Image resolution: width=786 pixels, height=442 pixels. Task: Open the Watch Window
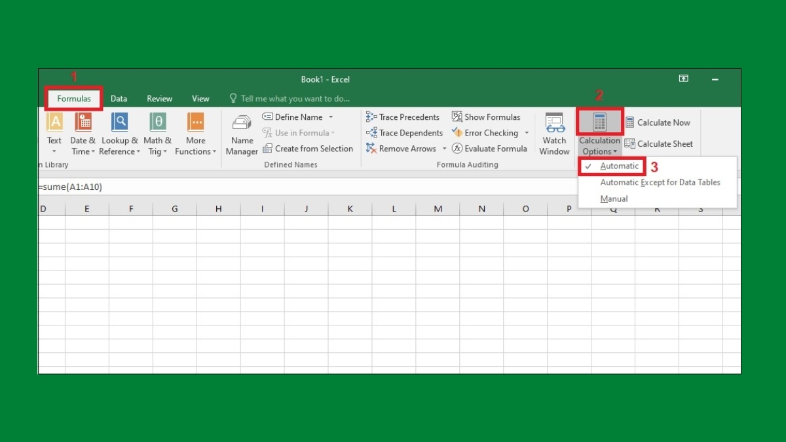pos(554,134)
